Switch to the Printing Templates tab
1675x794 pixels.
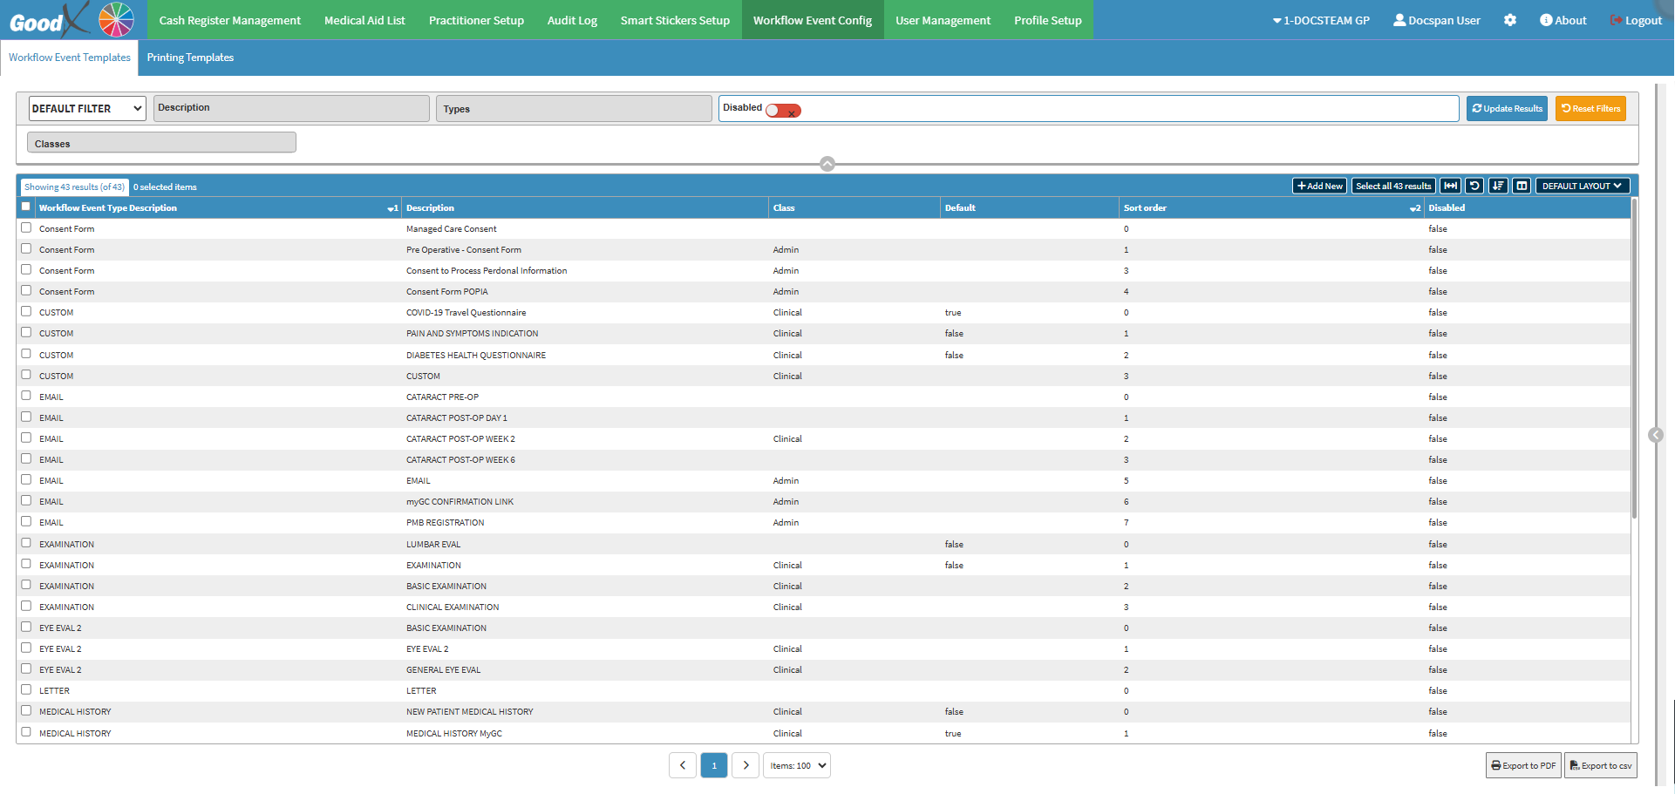click(x=190, y=58)
